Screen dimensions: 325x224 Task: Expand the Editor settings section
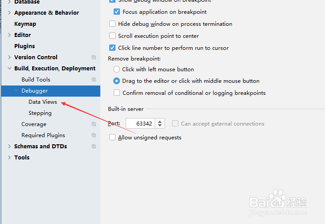pyautogui.click(x=9, y=35)
